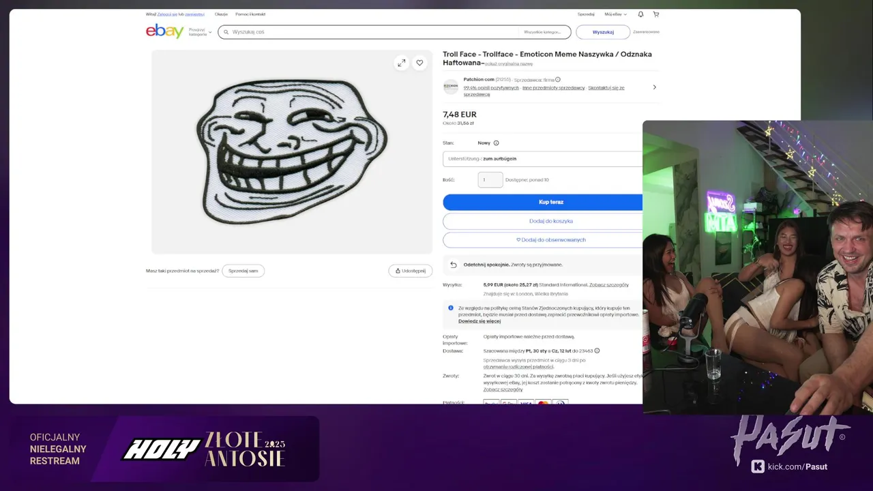Click Sprzedaj sam button

(x=243, y=271)
